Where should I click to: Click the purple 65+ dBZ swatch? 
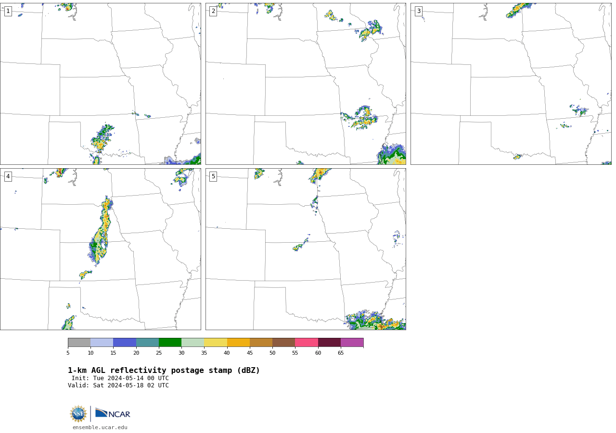pyautogui.click(x=352, y=343)
